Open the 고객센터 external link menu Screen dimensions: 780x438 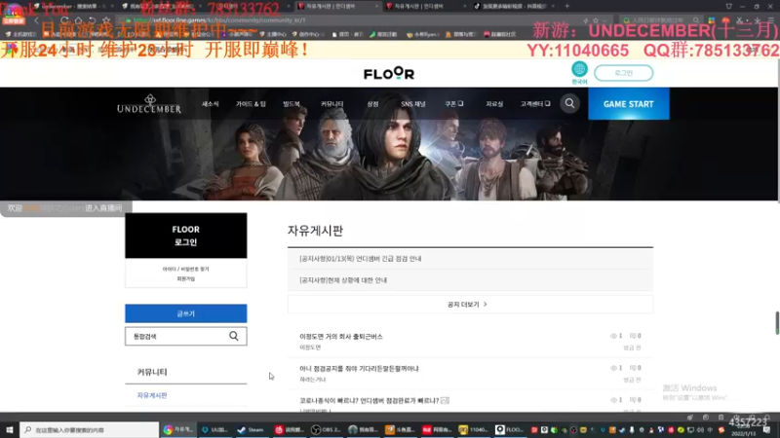(535, 104)
